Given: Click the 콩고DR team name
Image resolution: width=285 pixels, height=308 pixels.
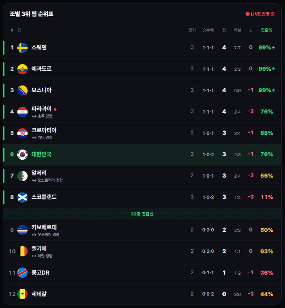Looking at the screenshot, I should click(40, 273).
